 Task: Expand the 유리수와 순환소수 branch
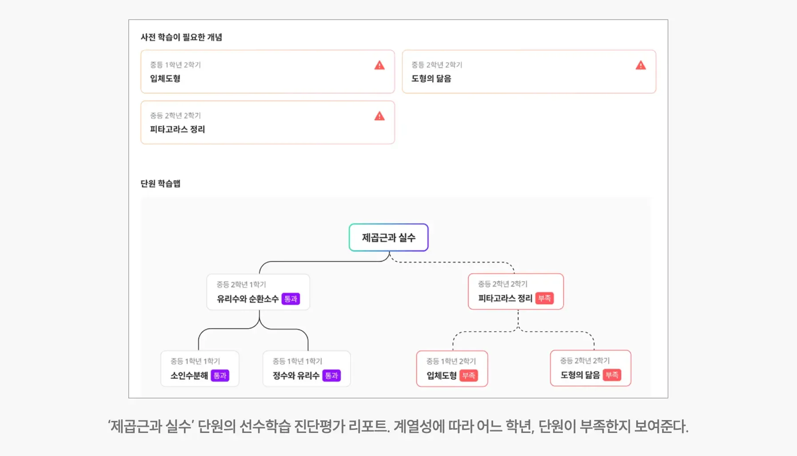pyautogui.click(x=259, y=291)
